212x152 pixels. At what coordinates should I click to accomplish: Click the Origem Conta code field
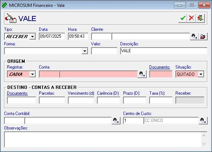coord(49,74)
